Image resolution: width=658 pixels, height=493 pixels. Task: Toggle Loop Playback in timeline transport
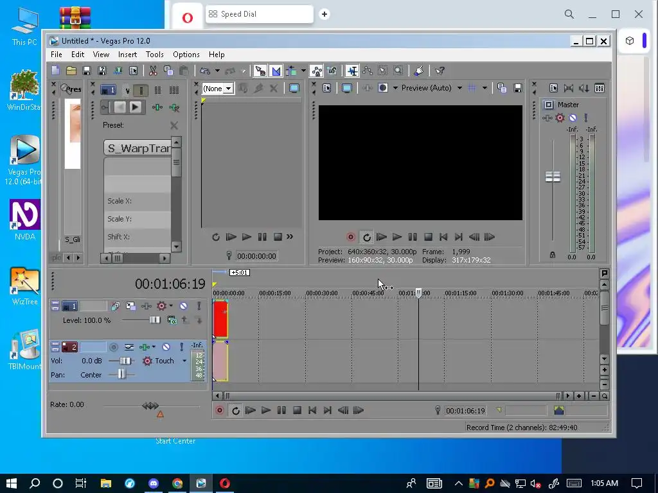pyautogui.click(x=235, y=410)
